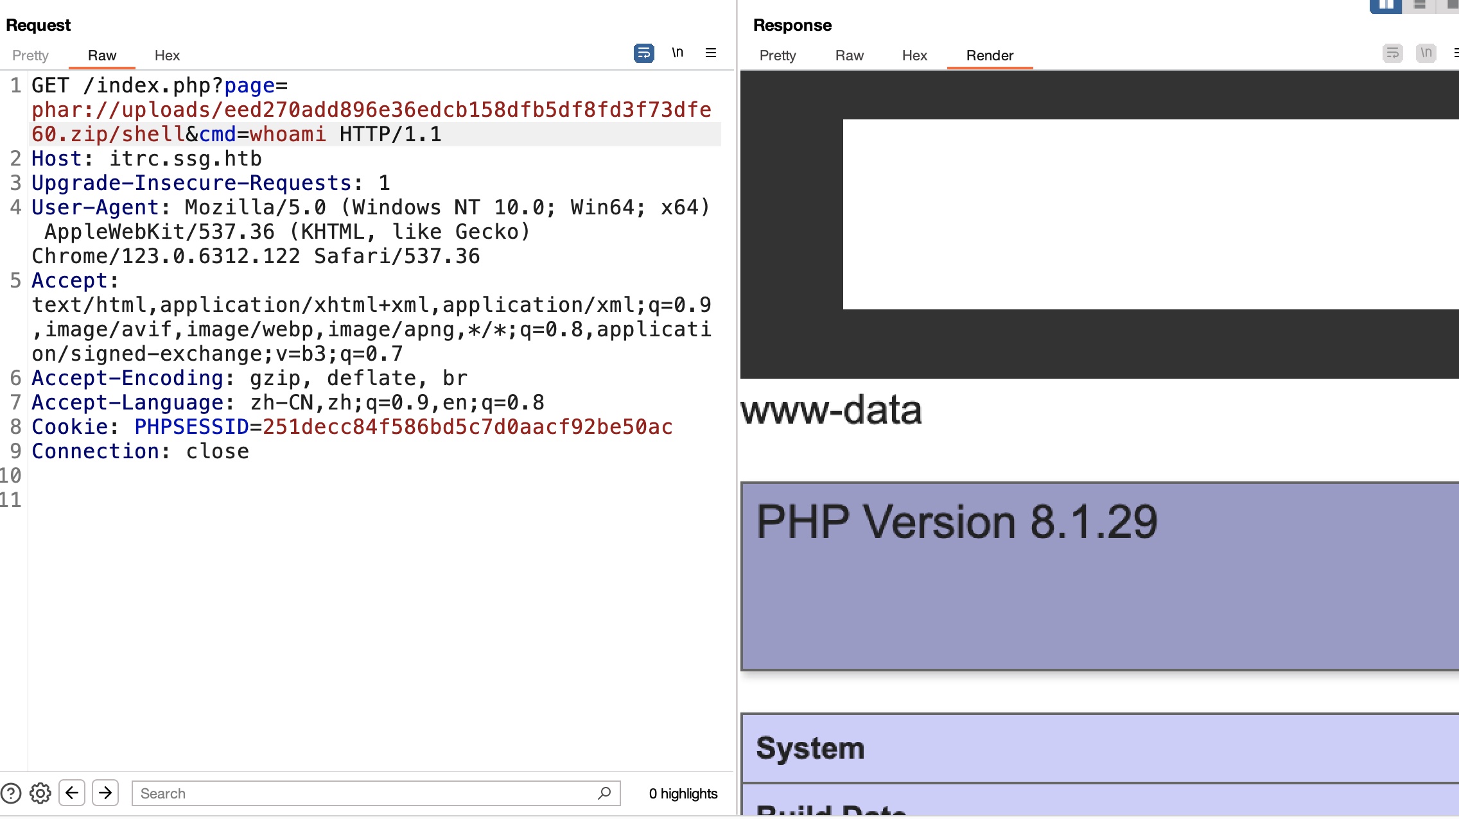Image resolution: width=1459 pixels, height=819 pixels.
Task: Toggle non-printable characters in Request panel
Action: coord(677,53)
